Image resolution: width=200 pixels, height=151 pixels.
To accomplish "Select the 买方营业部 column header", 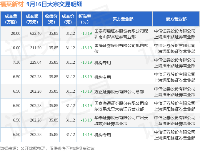I will point(123,19).
